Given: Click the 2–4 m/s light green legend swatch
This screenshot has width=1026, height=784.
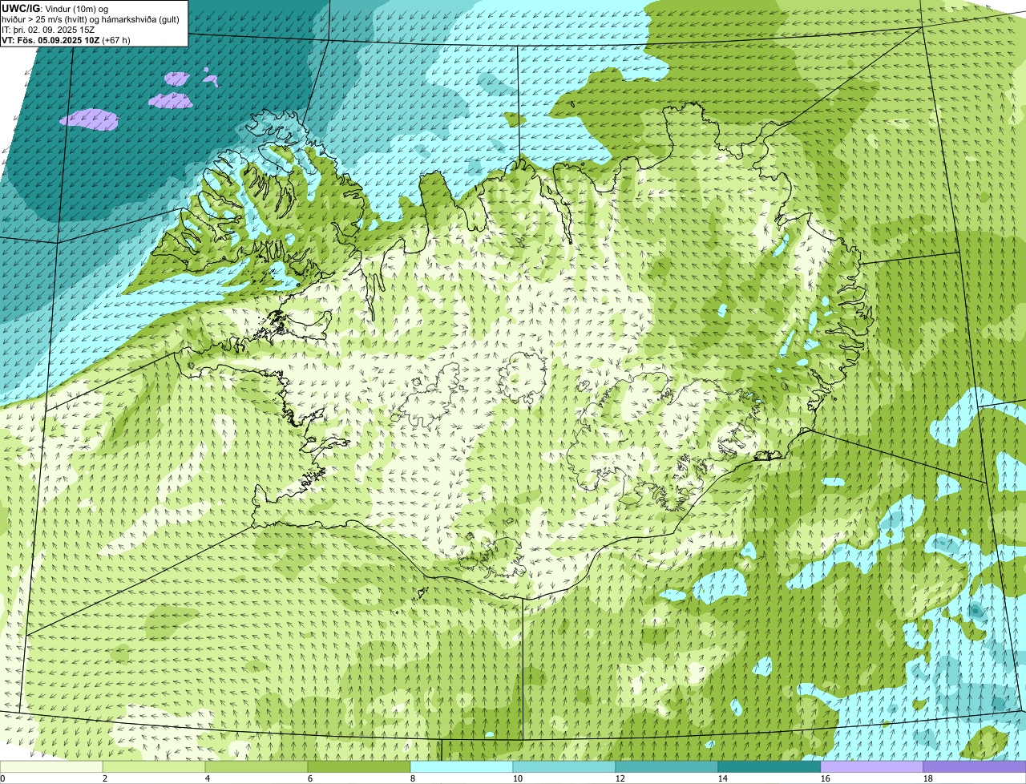Looking at the screenshot, I should click(154, 767).
